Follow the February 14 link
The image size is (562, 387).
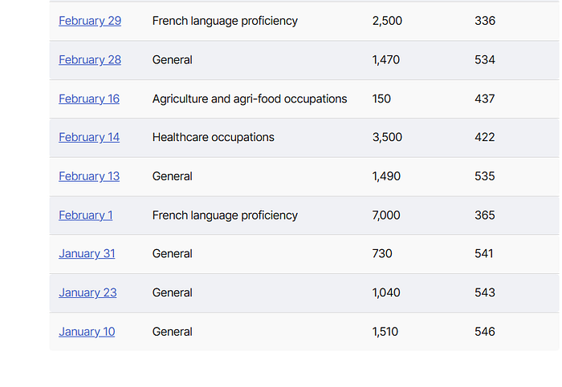tap(89, 137)
